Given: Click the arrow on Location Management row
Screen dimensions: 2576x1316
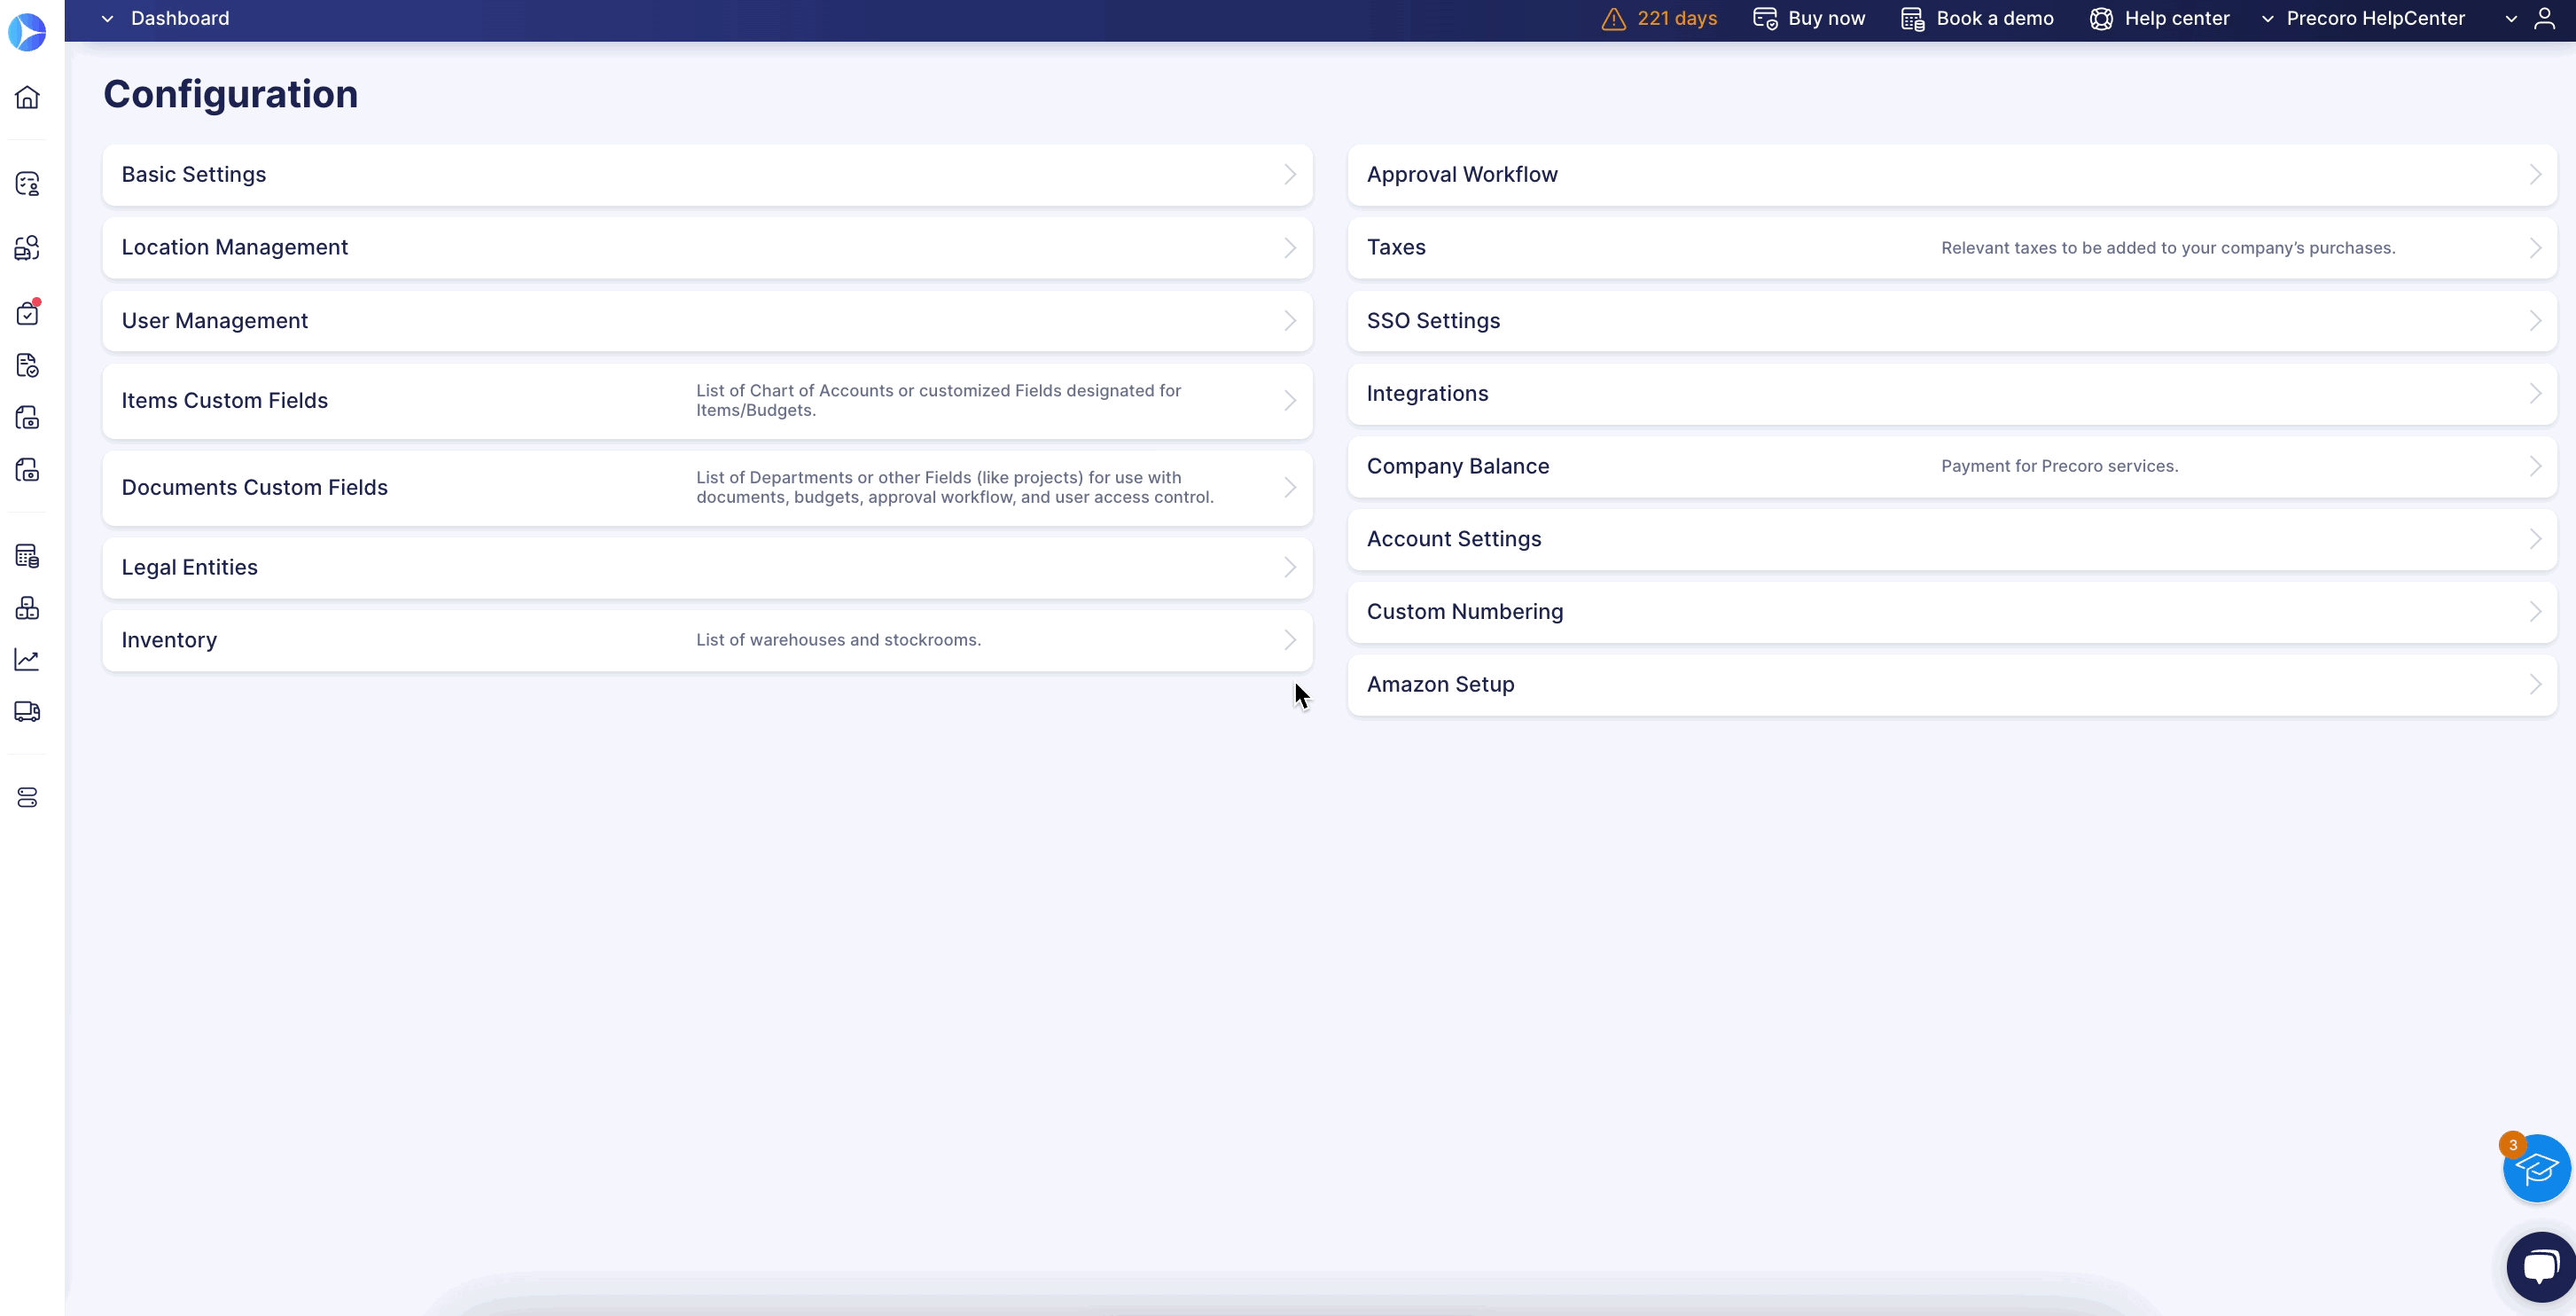Looking at the screenshot, I should 1290,248.
